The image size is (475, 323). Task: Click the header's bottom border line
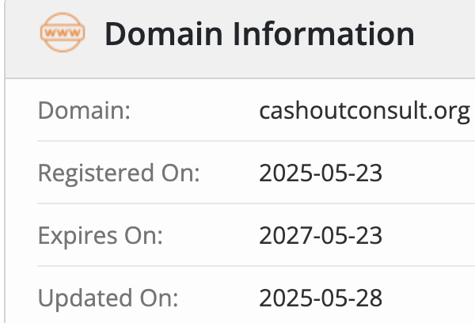240,78
